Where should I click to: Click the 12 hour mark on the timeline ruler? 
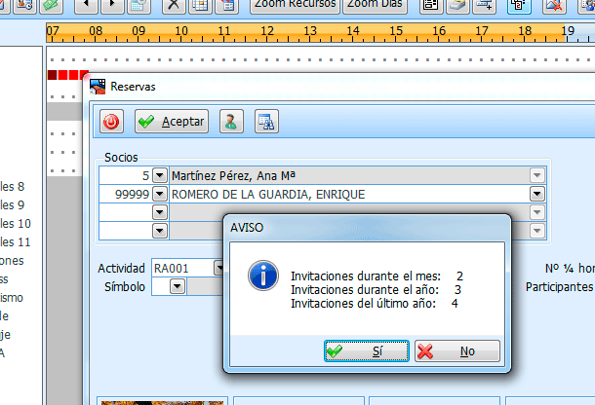tap(267, 31)
